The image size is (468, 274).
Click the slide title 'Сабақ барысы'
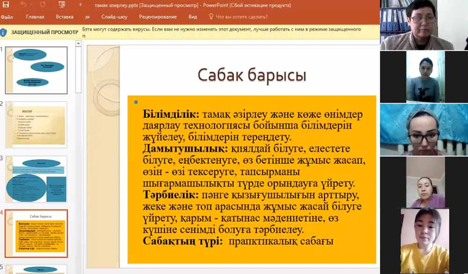[252, 75]
